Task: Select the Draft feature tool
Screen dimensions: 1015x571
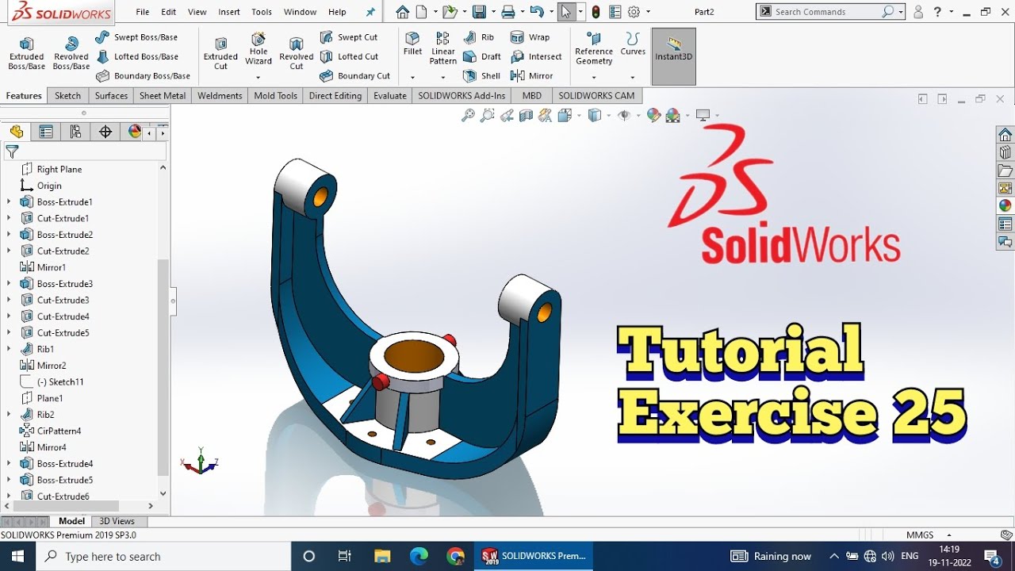Action: [x=482, y=56]
